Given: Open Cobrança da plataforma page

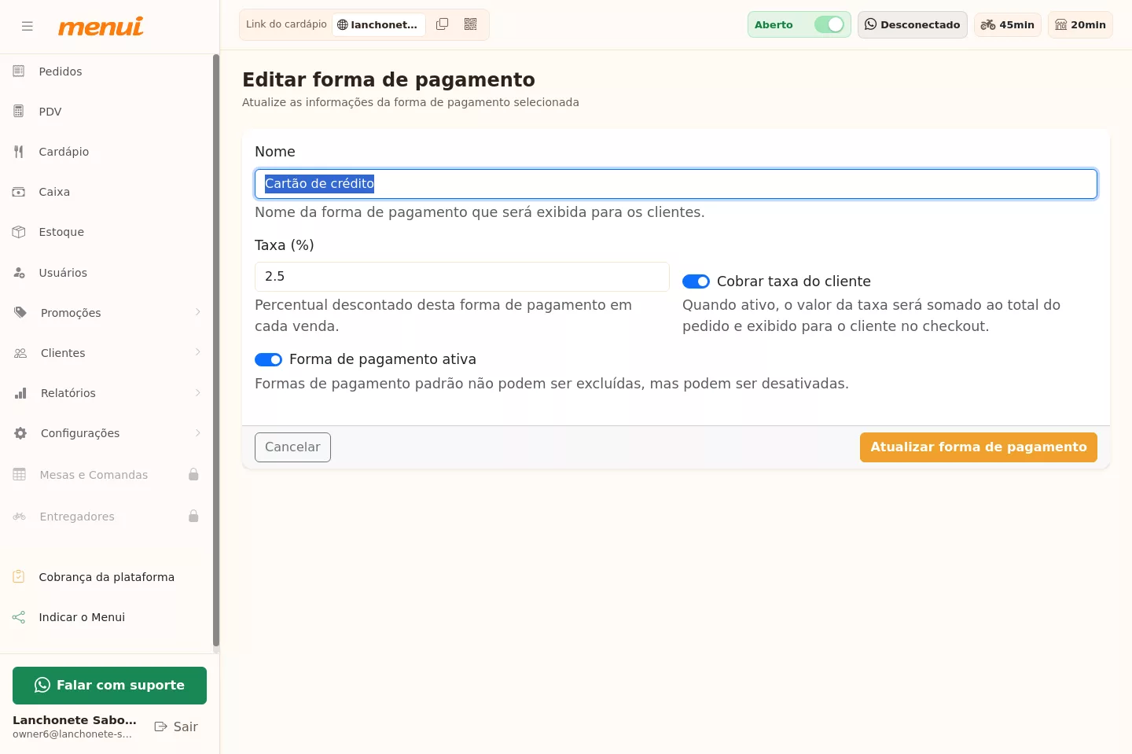Looking at the screenshot, I should (106, 577).
